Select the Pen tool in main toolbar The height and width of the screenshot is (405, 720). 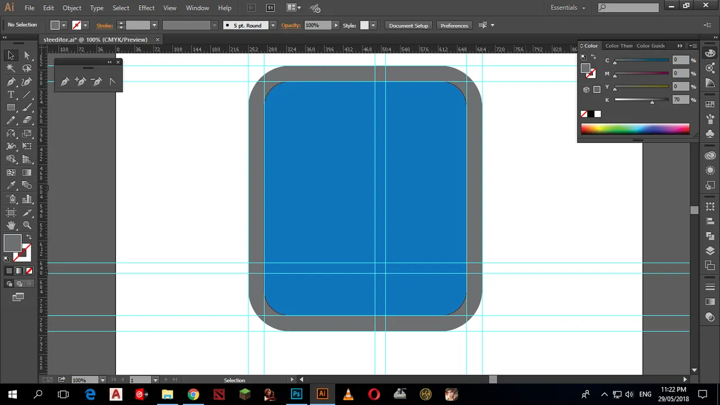pos(11,82)
